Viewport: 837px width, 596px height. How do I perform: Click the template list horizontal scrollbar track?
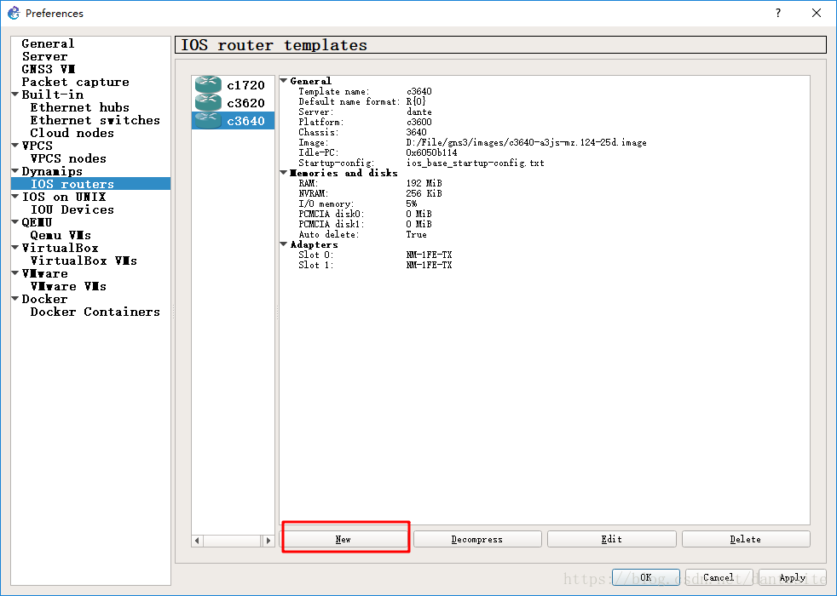233,541
